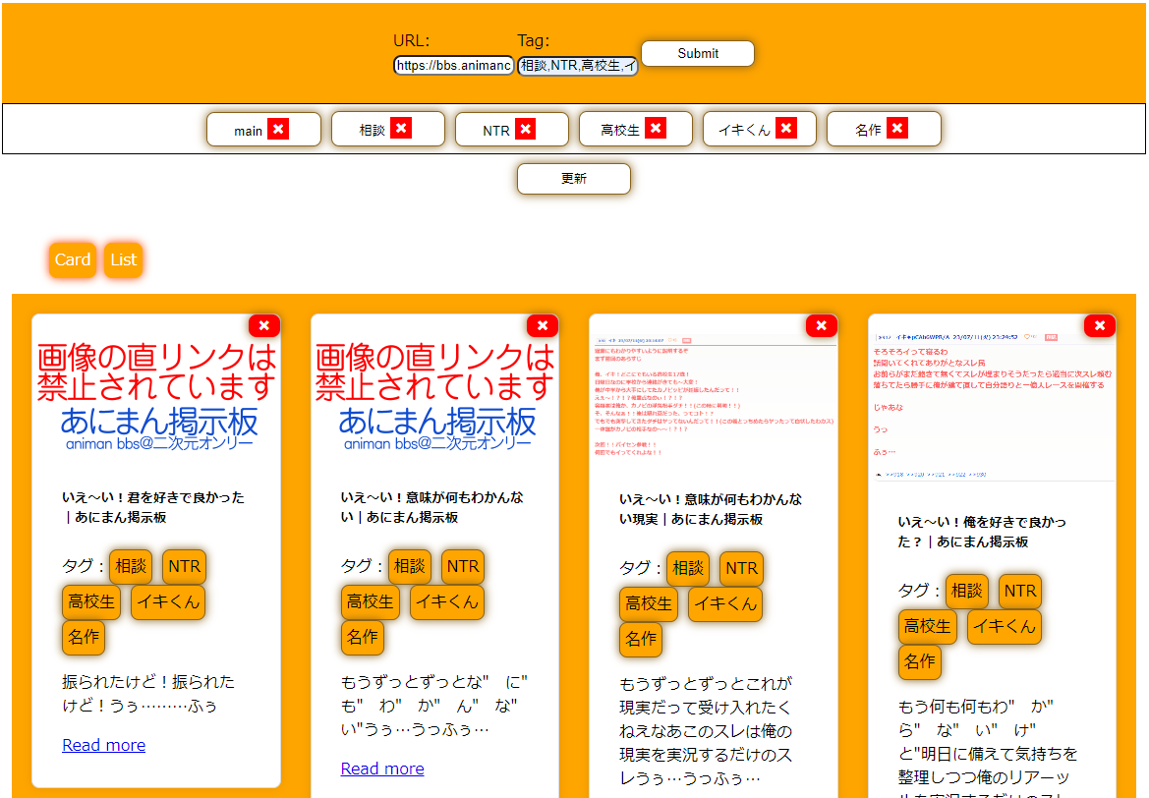
Task: Remove the 高校生 tag filter
Action: 656,129
